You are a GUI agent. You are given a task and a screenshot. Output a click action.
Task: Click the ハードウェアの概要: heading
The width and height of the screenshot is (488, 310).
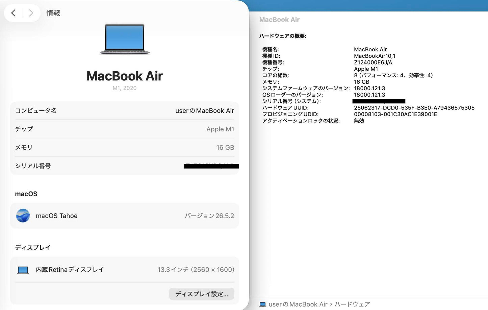point(283,36)
